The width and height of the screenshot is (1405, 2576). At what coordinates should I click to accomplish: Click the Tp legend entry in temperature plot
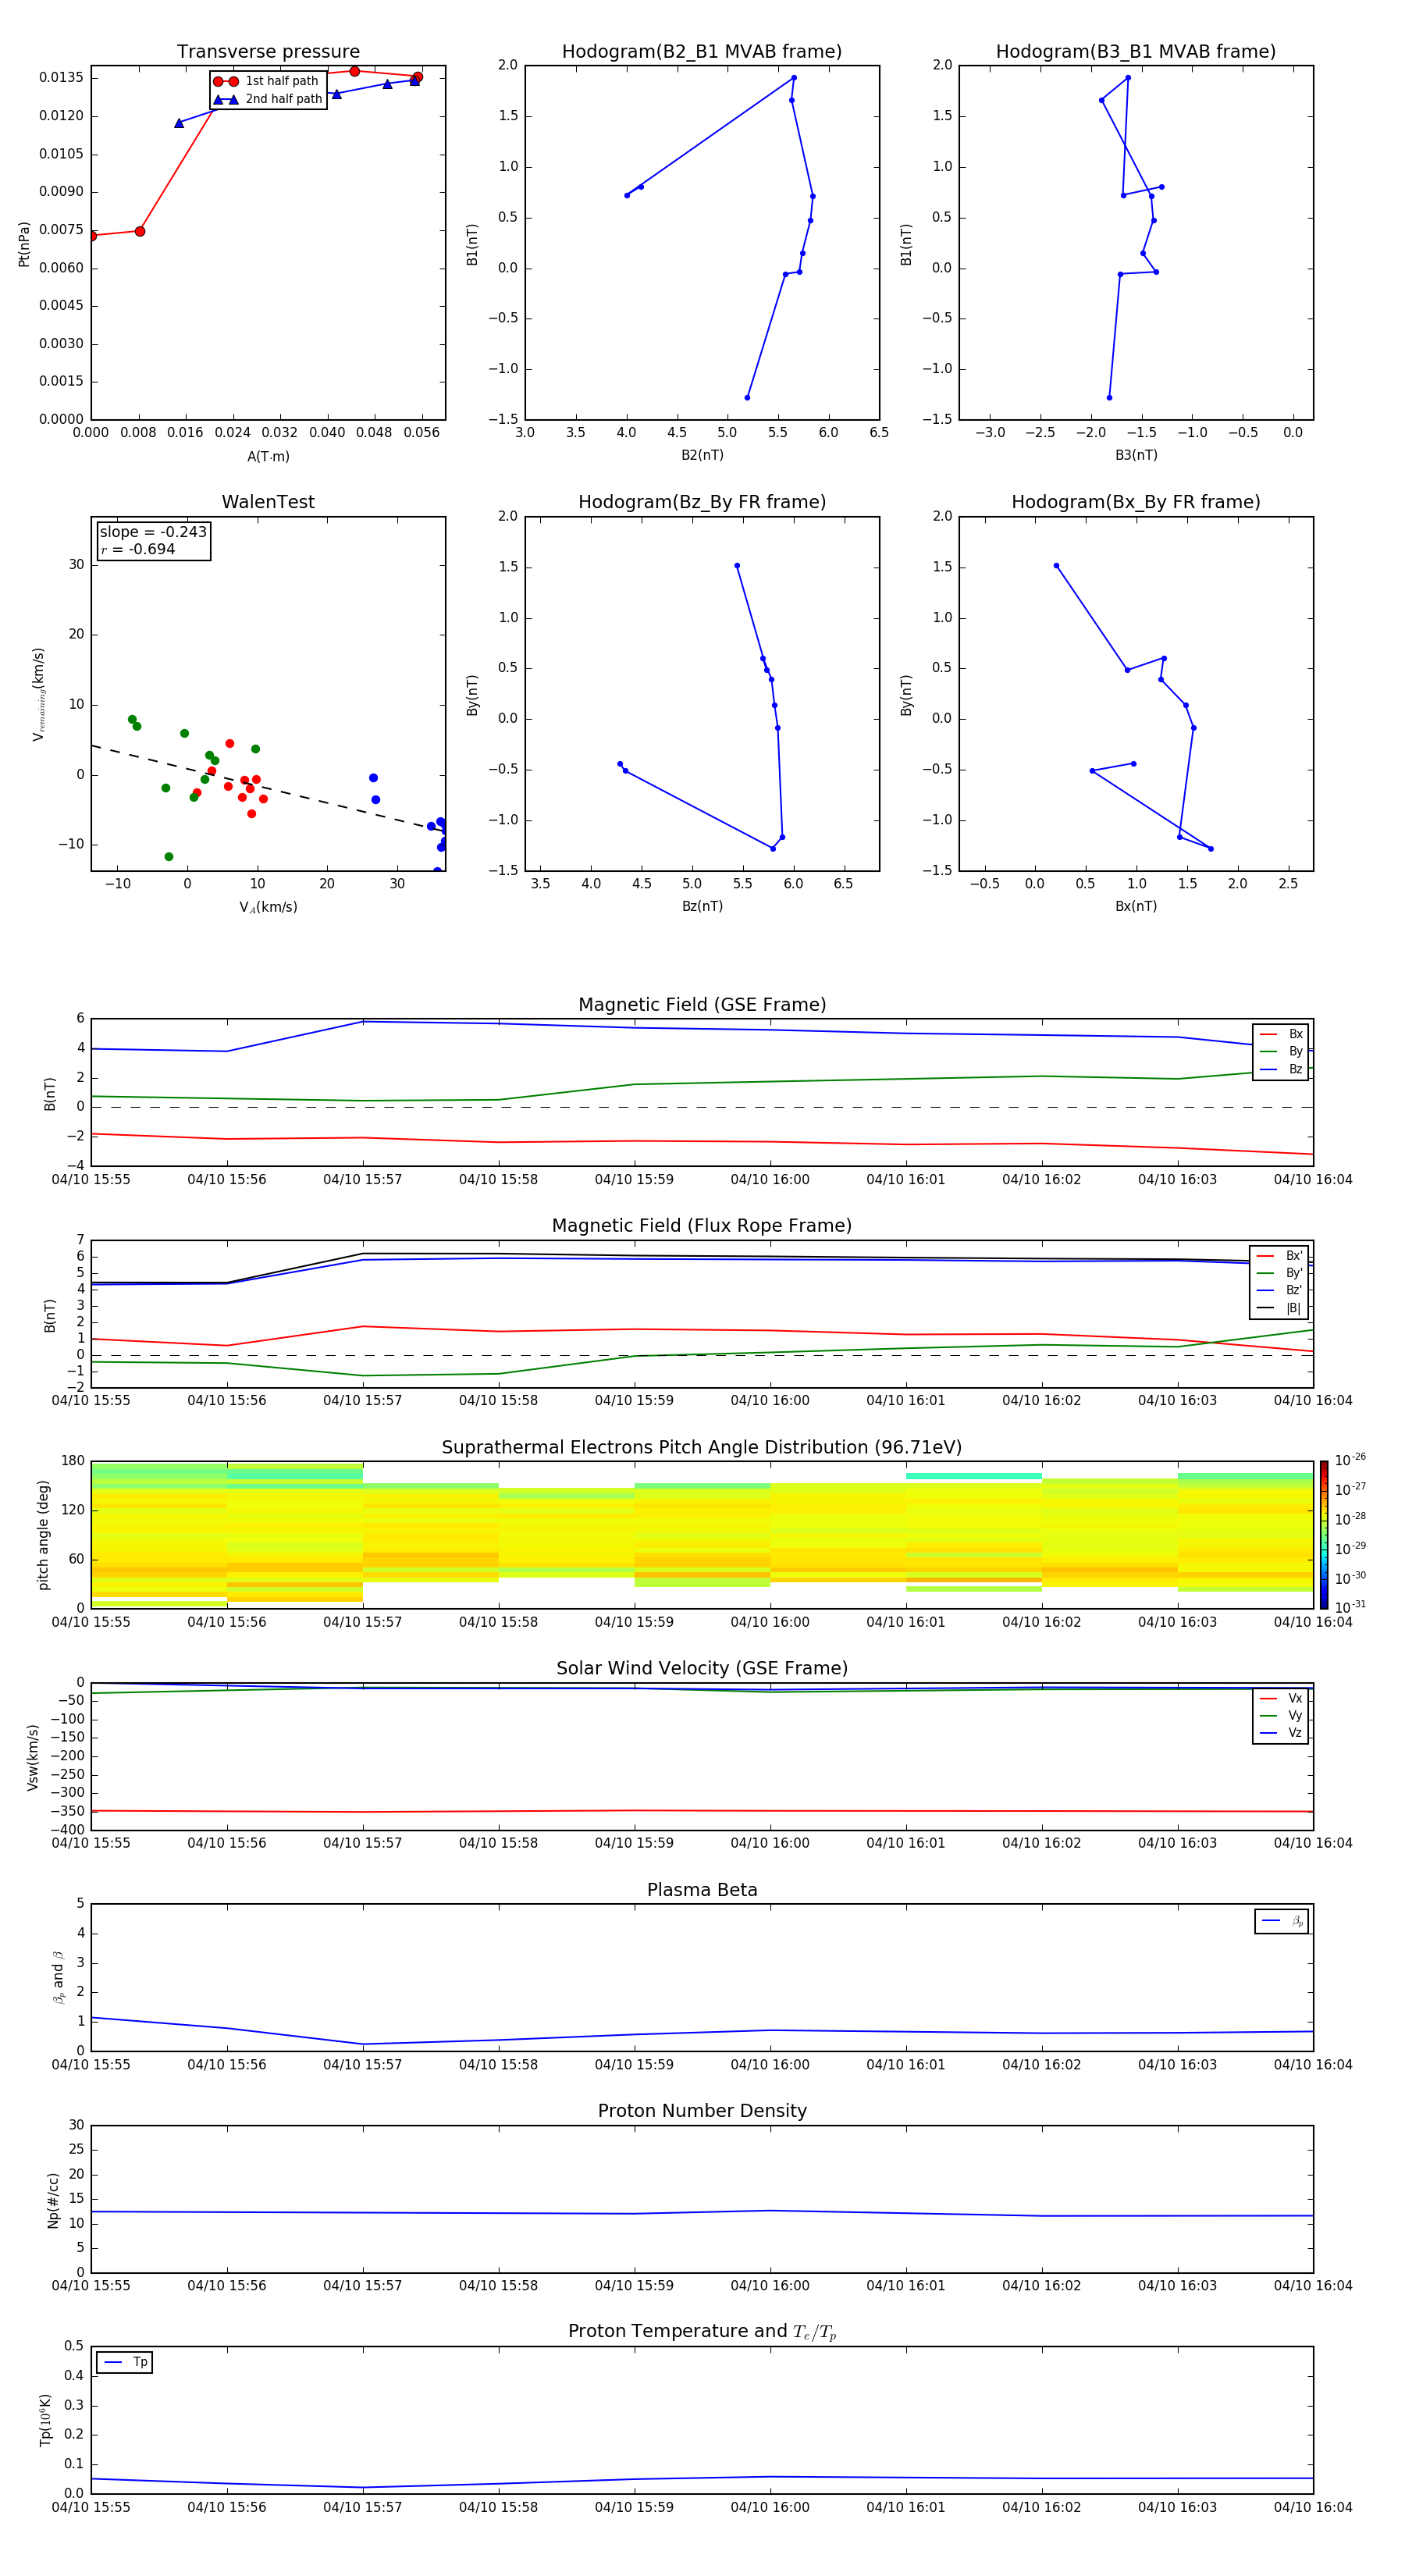pyautogui.click(x=125, y=2362)
